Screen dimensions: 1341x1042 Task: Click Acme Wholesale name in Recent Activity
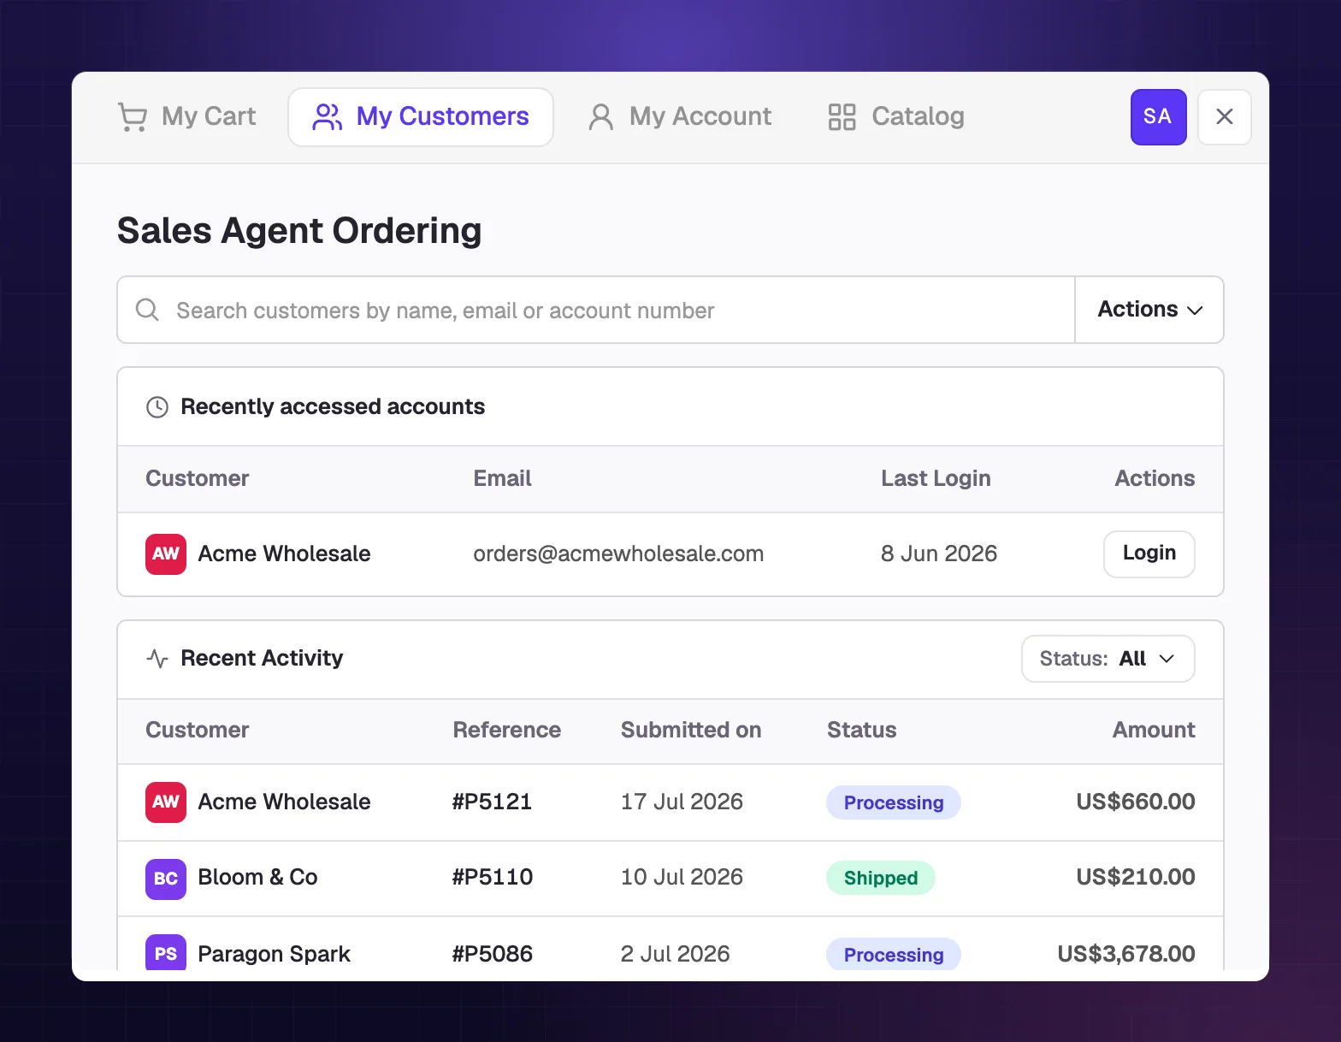[285, 802]
